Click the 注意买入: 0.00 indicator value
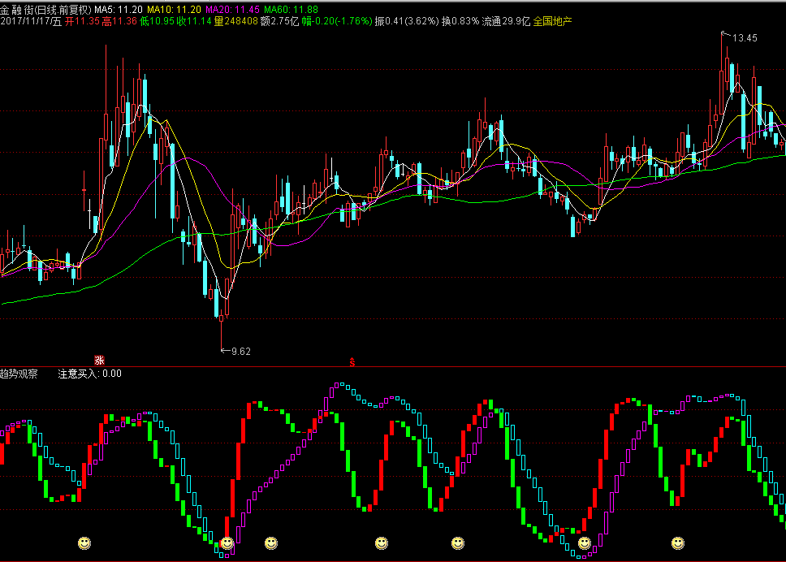This screenshot has height=562, width=786. 90,374
